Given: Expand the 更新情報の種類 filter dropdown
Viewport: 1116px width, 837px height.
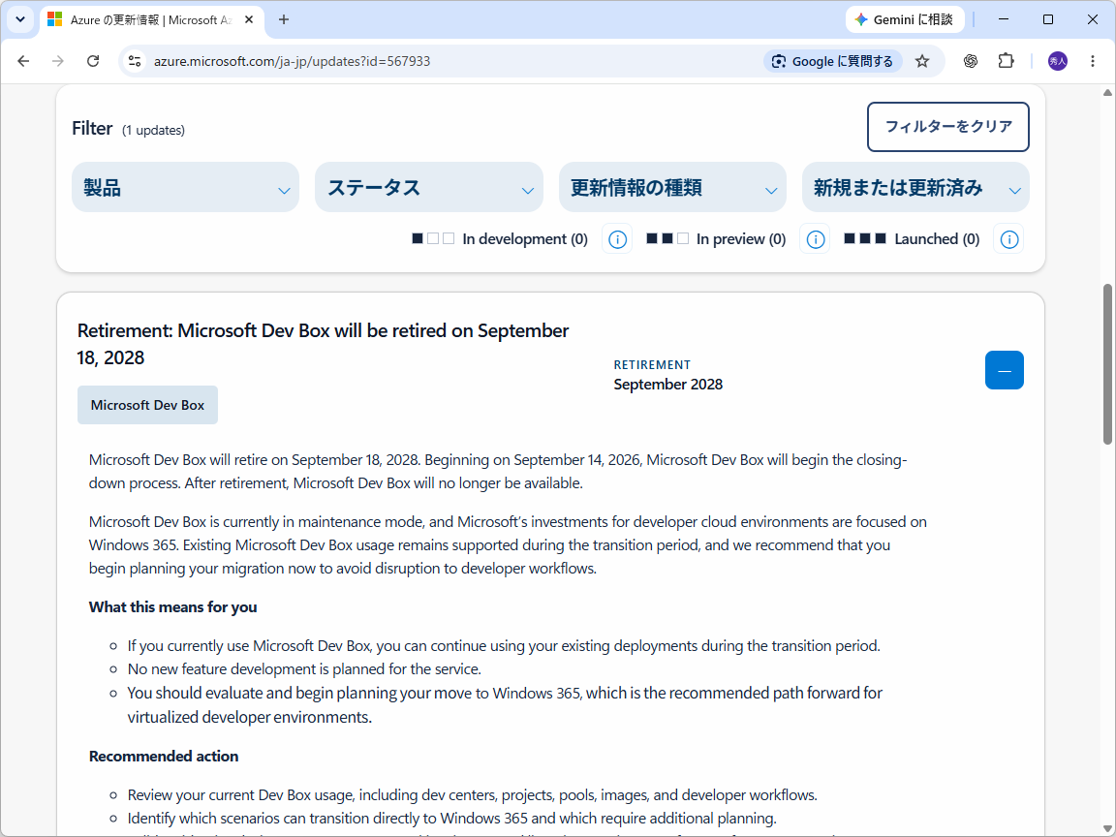Looking at the screenshot, I should [x=672, y=187].
